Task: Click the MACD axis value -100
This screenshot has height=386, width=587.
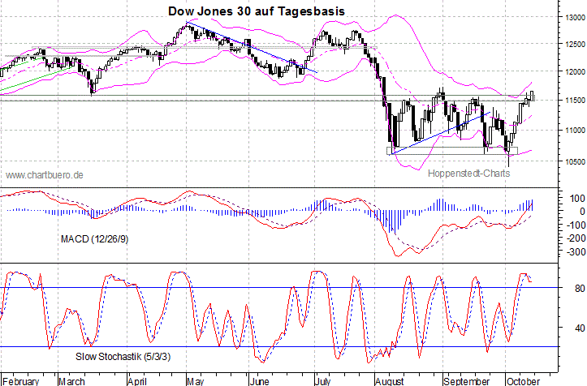Action: click(x=576, y=225)
